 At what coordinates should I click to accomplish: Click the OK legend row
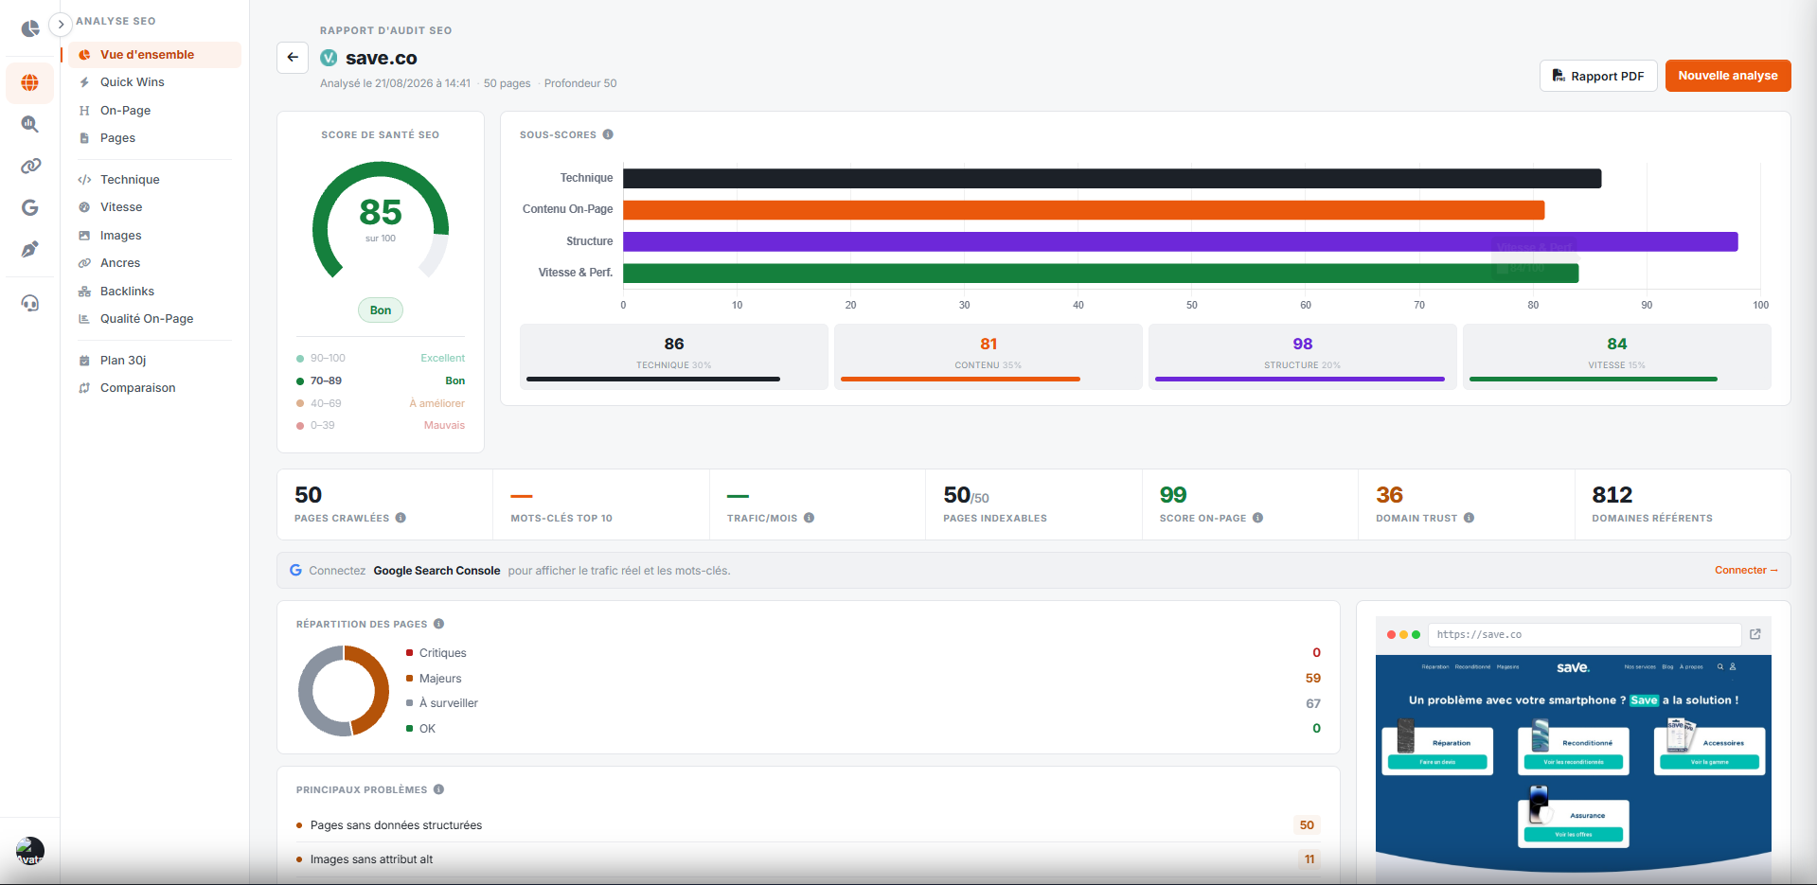point(864,729)
